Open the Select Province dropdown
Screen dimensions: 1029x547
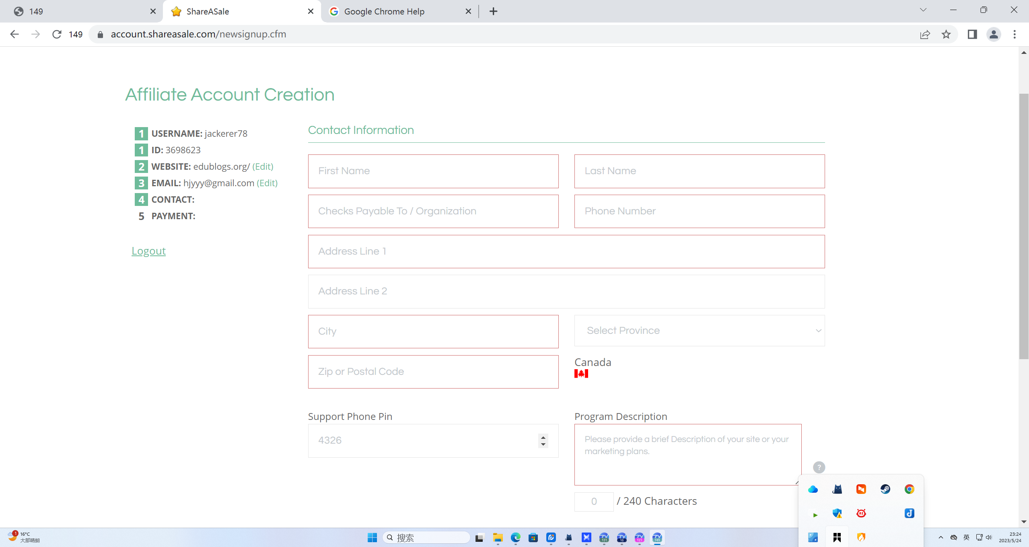(699, 331)
